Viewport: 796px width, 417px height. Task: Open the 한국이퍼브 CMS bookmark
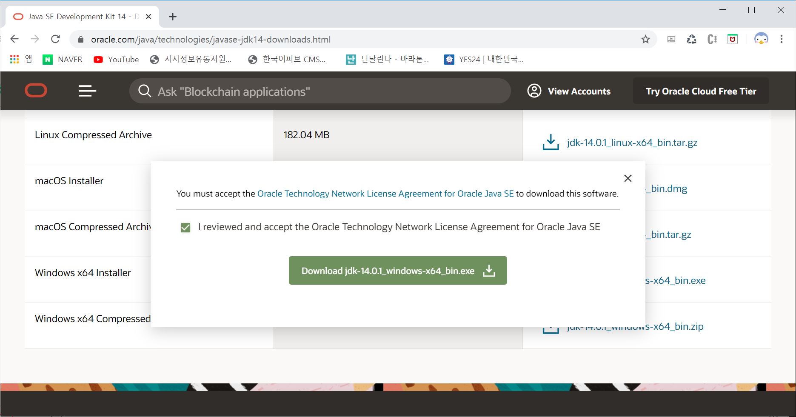[287, 60]
